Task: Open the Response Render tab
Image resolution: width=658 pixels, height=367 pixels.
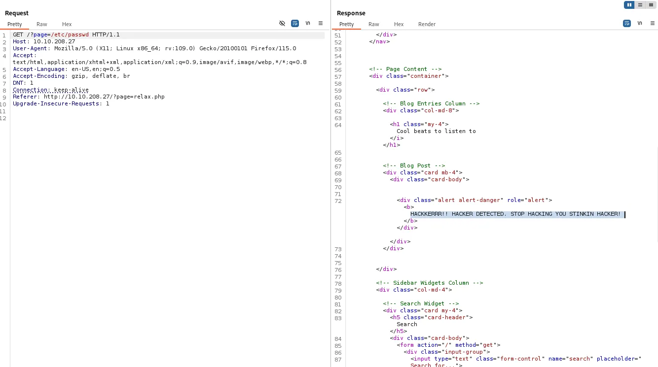Action: 427,24
